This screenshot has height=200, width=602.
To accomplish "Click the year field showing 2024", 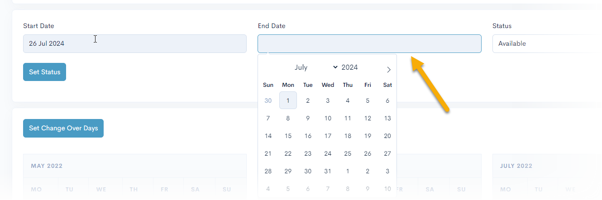I will (x=349, y=67).
